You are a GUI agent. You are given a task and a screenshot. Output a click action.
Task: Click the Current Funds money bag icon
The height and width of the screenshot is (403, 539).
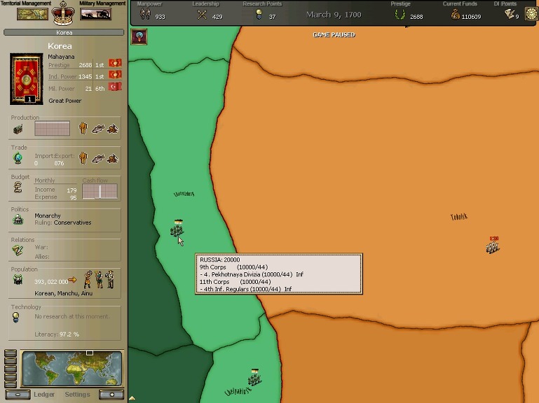pos(455,15)
